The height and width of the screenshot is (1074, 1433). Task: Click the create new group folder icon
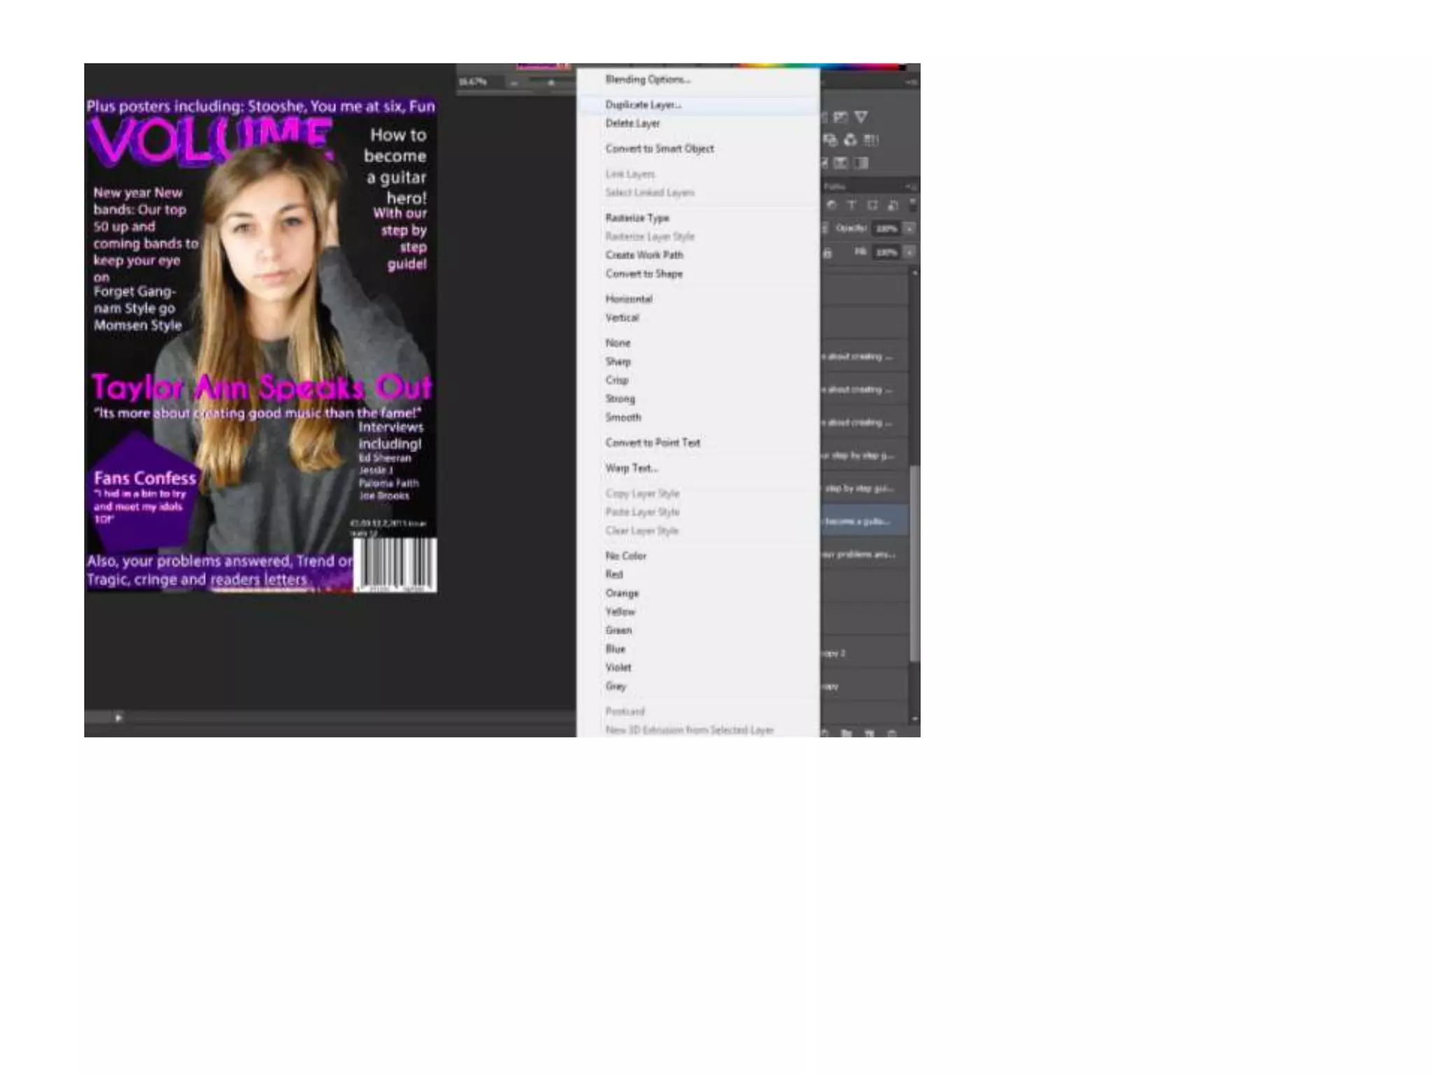847,733
